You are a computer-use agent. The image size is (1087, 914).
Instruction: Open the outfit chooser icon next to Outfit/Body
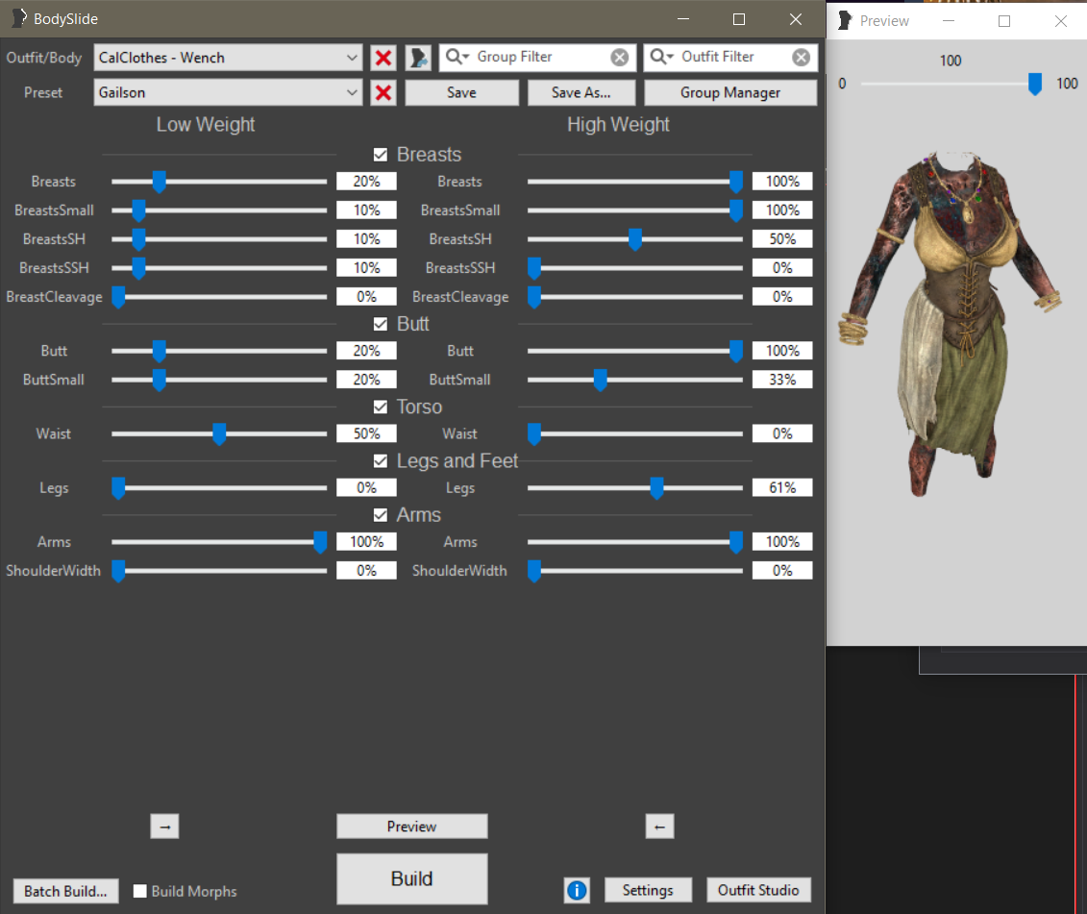pos(418,58)
